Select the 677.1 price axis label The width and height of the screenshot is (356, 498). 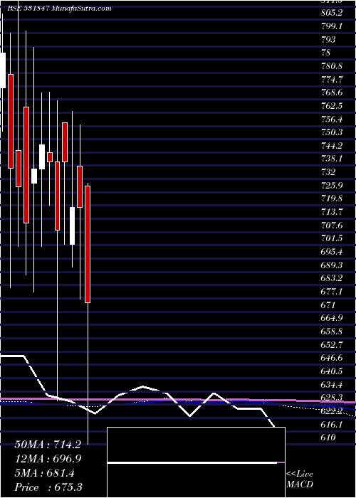tap(332, 292)
